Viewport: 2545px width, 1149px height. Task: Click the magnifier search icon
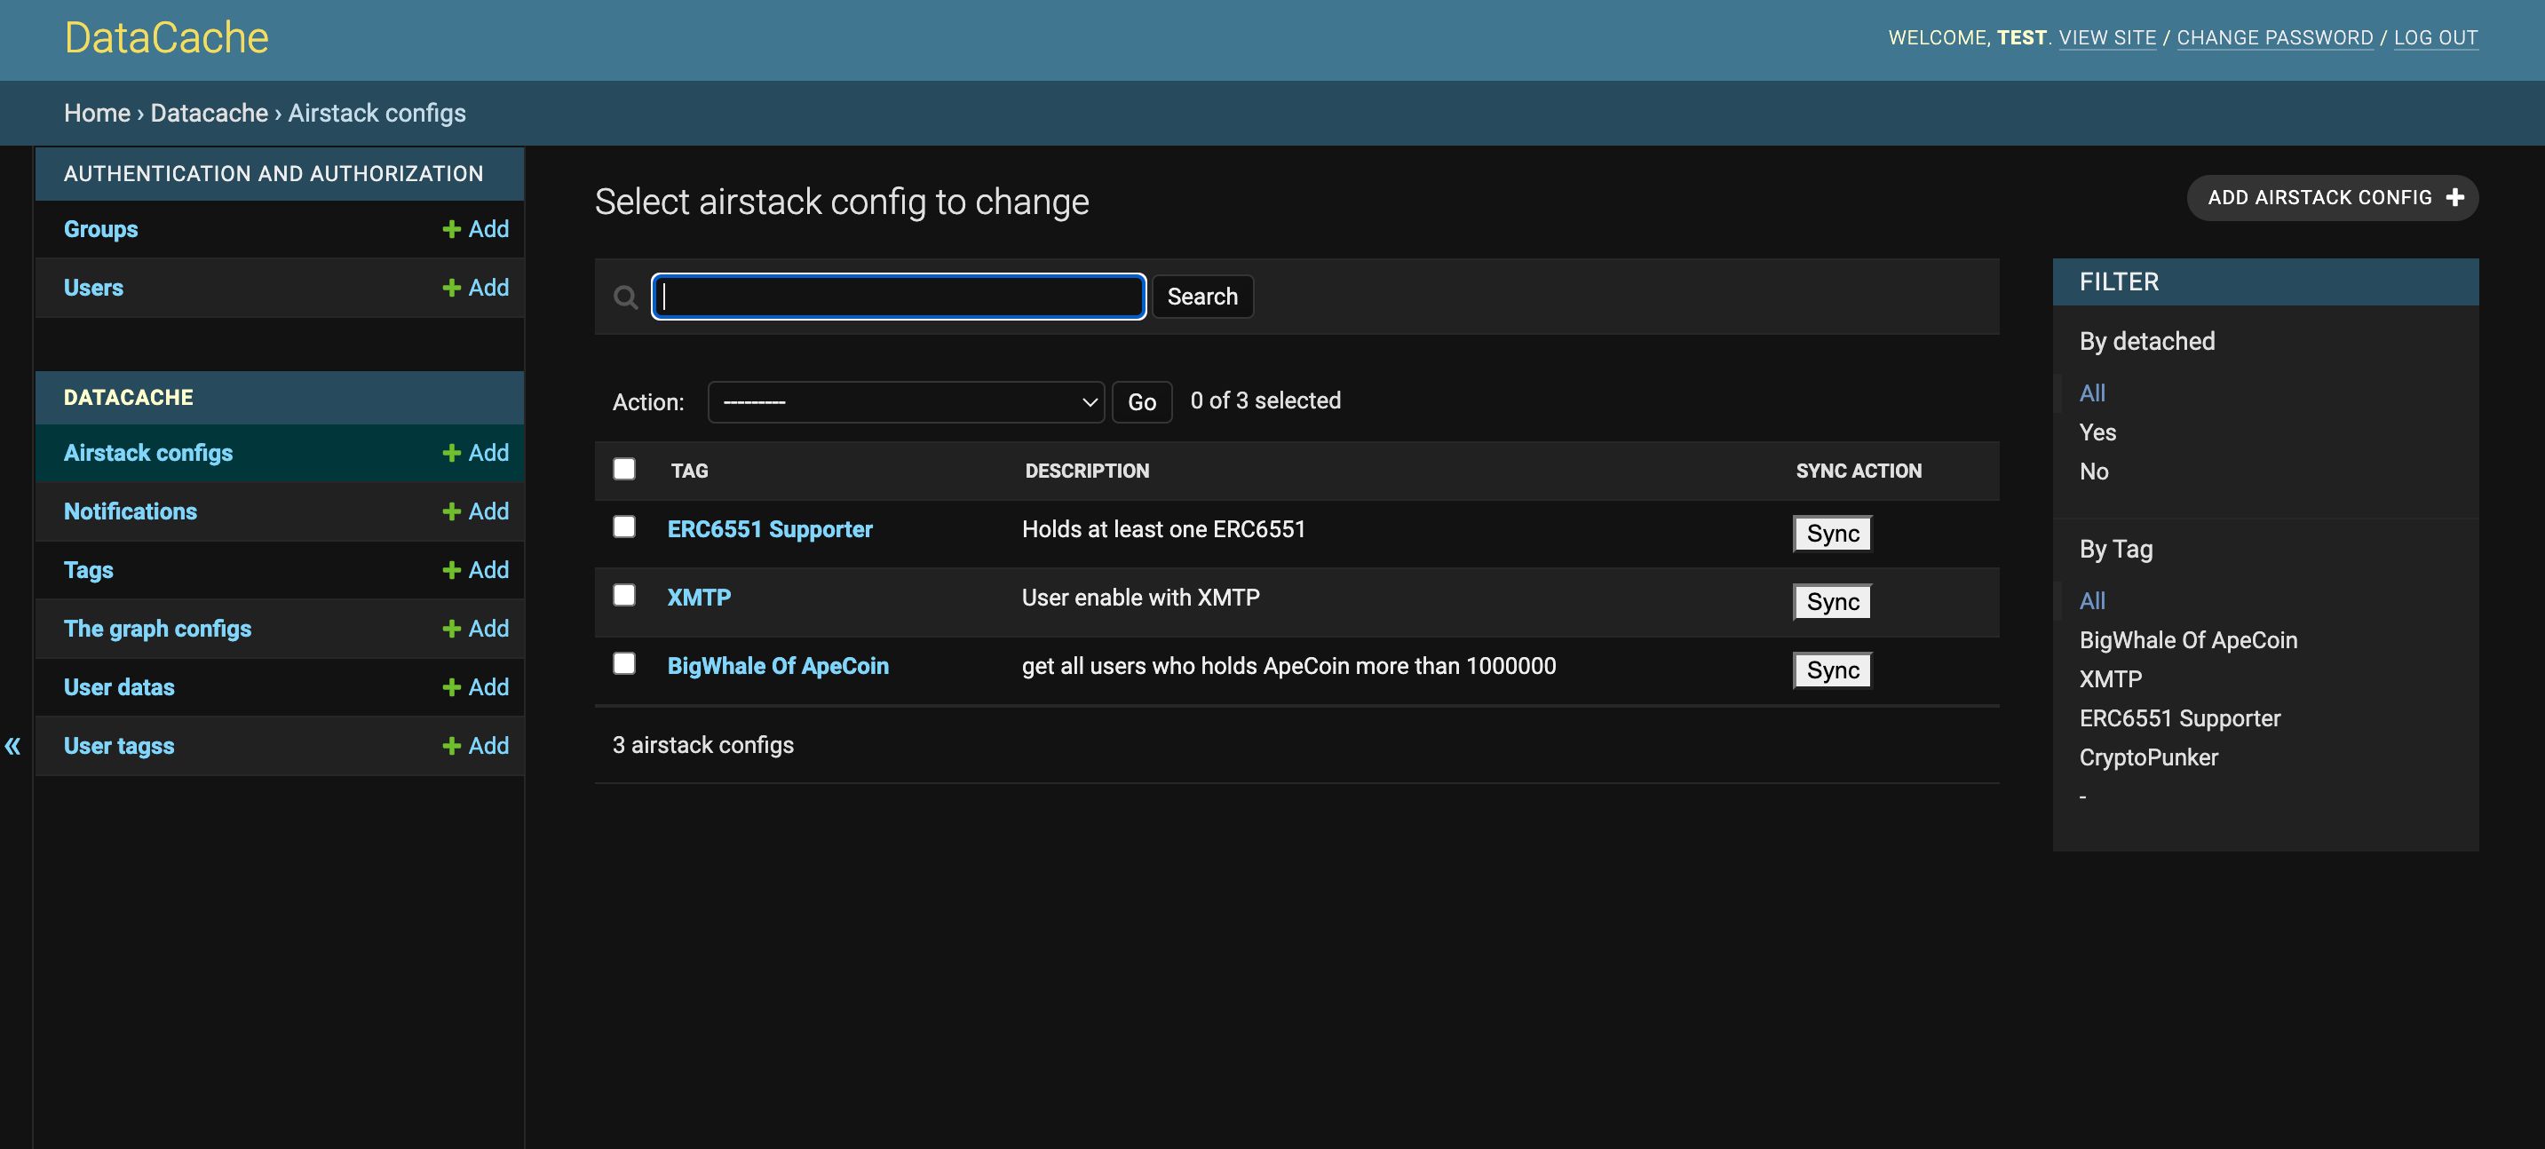point(625,297)
